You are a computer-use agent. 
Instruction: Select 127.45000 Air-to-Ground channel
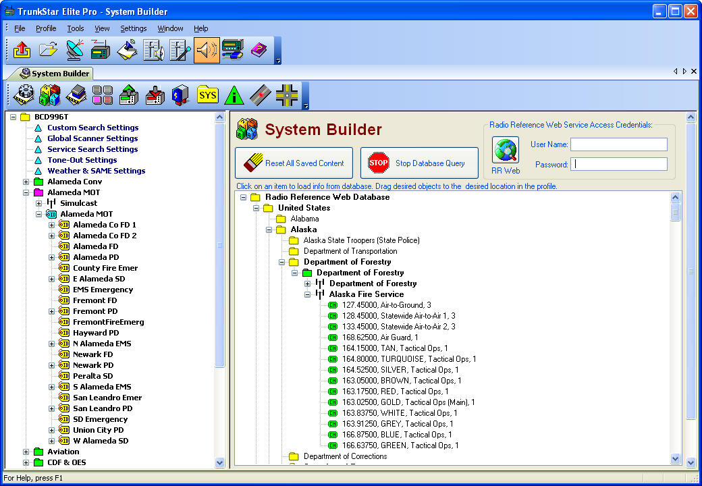tap(386, 305)
